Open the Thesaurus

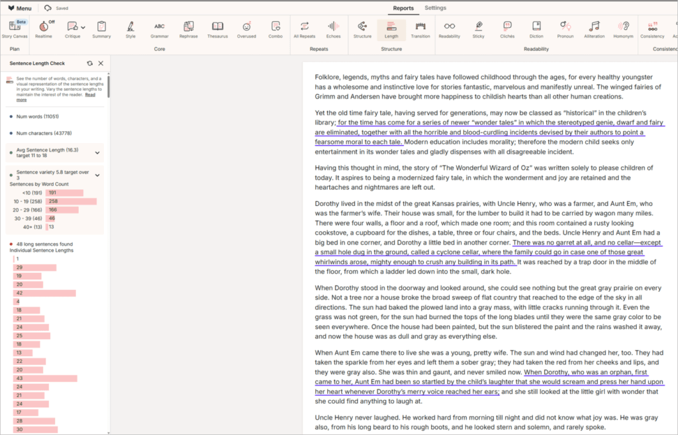coord(217,30)
